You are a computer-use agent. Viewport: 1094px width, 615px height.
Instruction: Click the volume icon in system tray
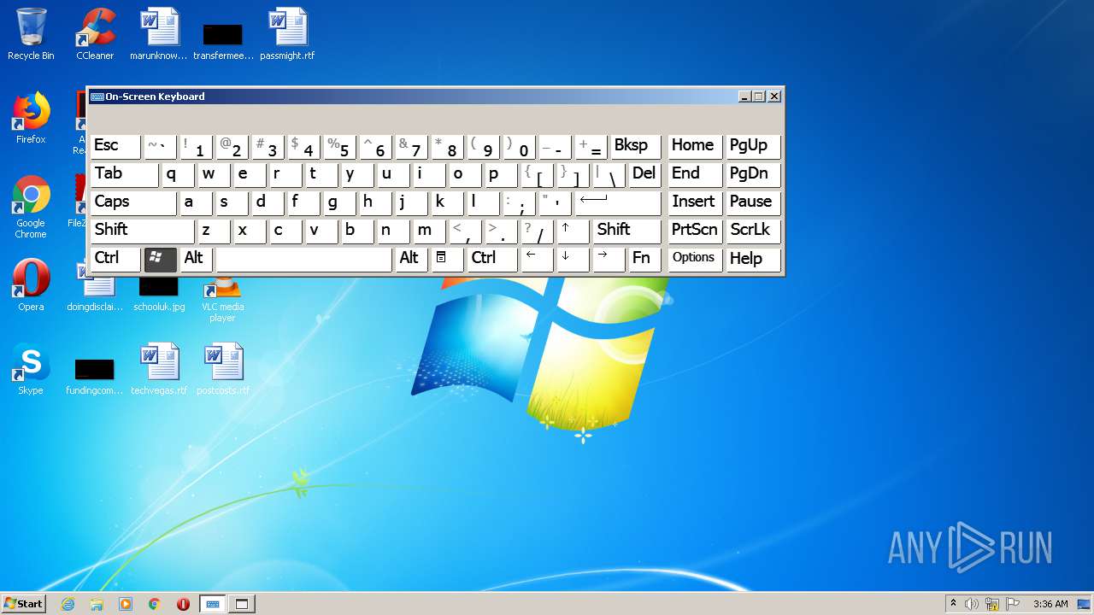pos(972,604)
